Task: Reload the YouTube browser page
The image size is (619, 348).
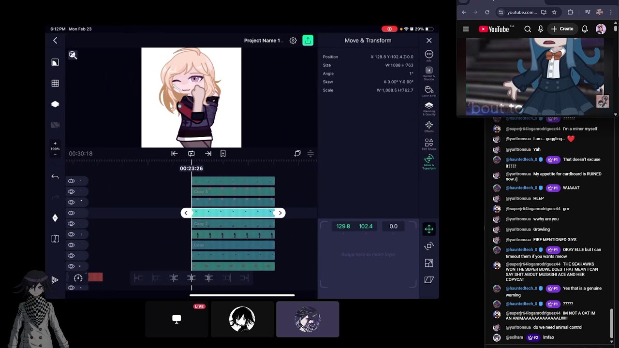Action: coord(487,12)
